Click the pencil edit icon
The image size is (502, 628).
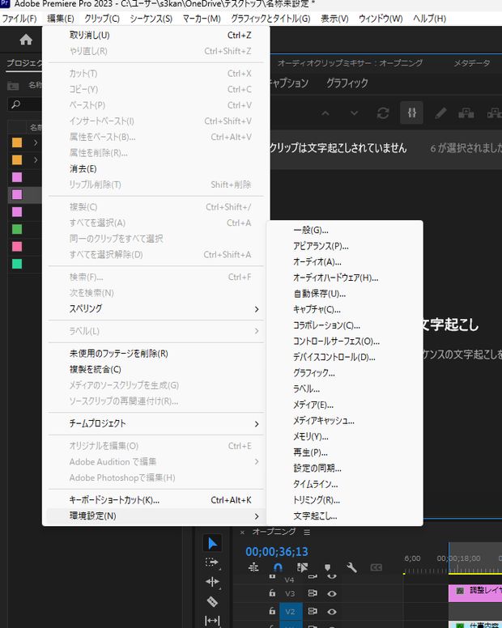440,113
